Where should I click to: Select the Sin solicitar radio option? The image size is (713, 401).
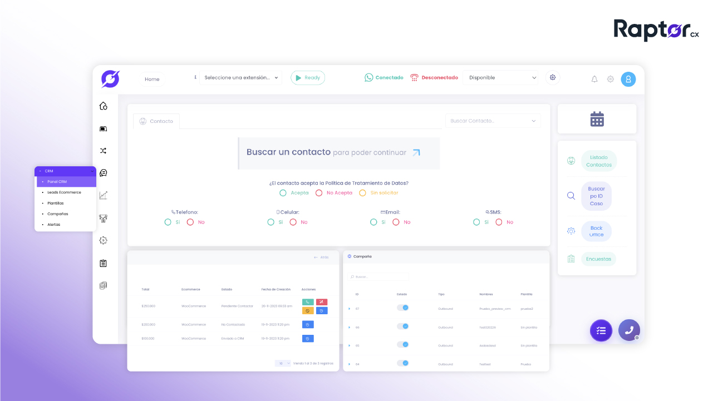click(x=362, y=193)
